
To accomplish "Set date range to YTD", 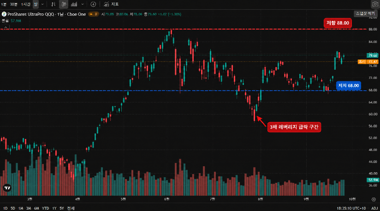I will [x=45, y=208].
